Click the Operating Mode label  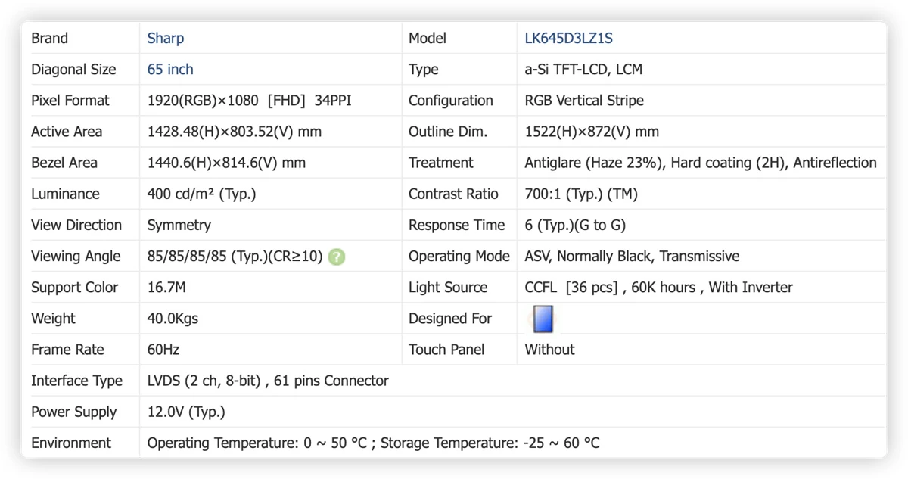(x=459, y=257)
